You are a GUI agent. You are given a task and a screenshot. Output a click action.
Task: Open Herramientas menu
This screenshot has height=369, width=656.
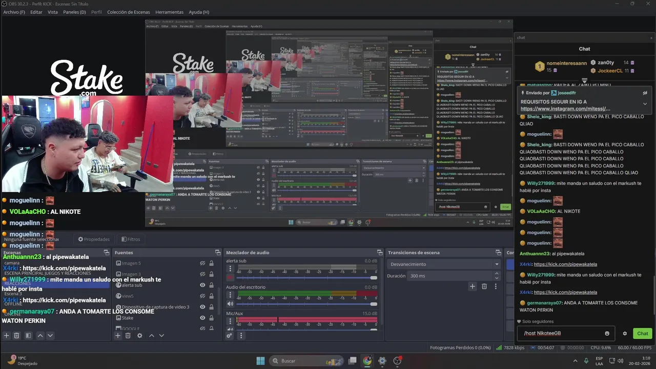click(170, 12)
